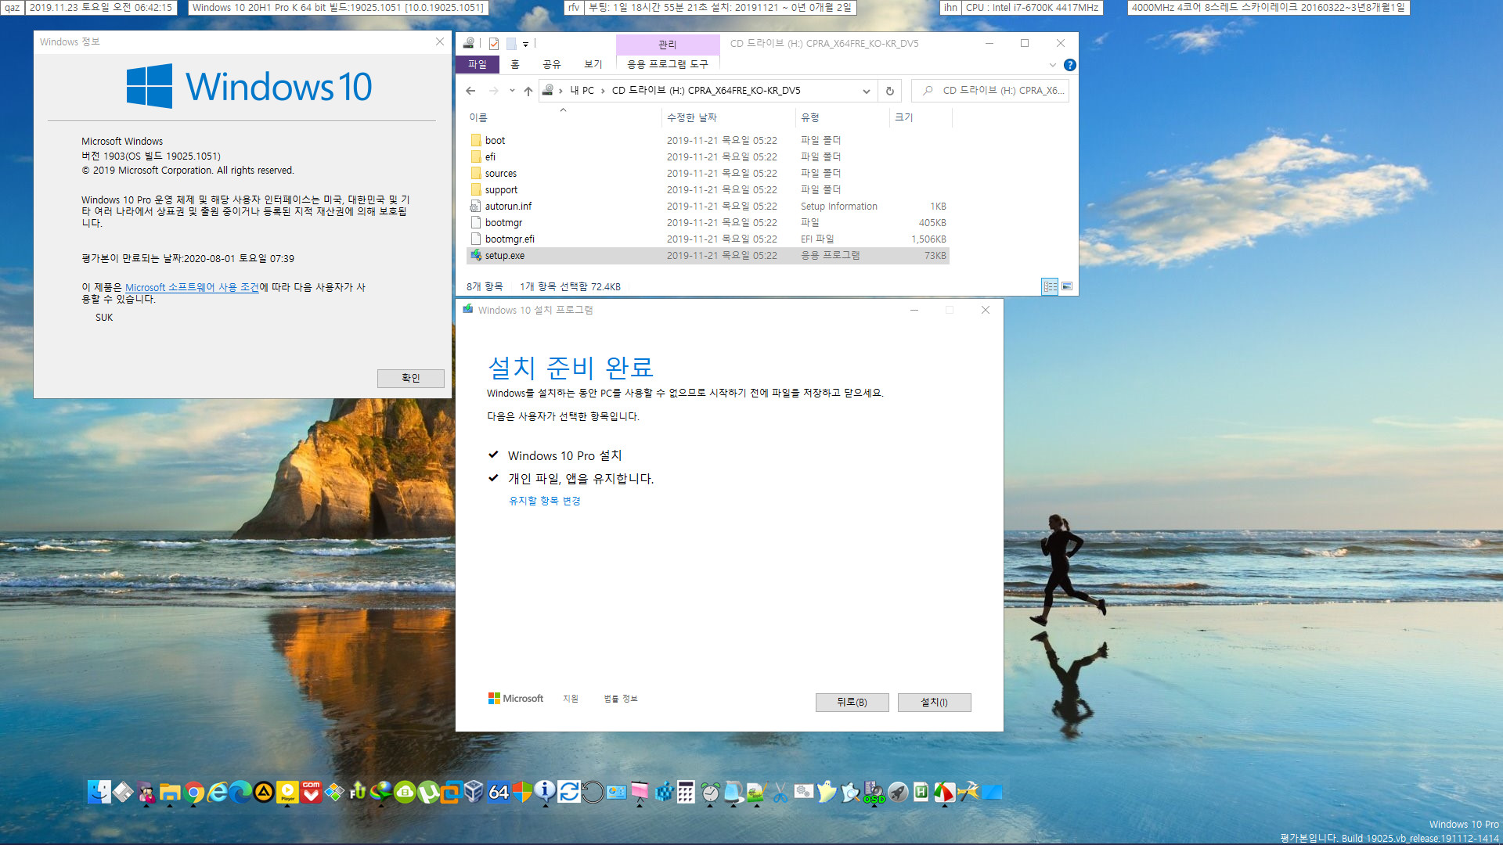Open the Windows Defender shield icon
1503x845 pixels.
tap(522, 793)
